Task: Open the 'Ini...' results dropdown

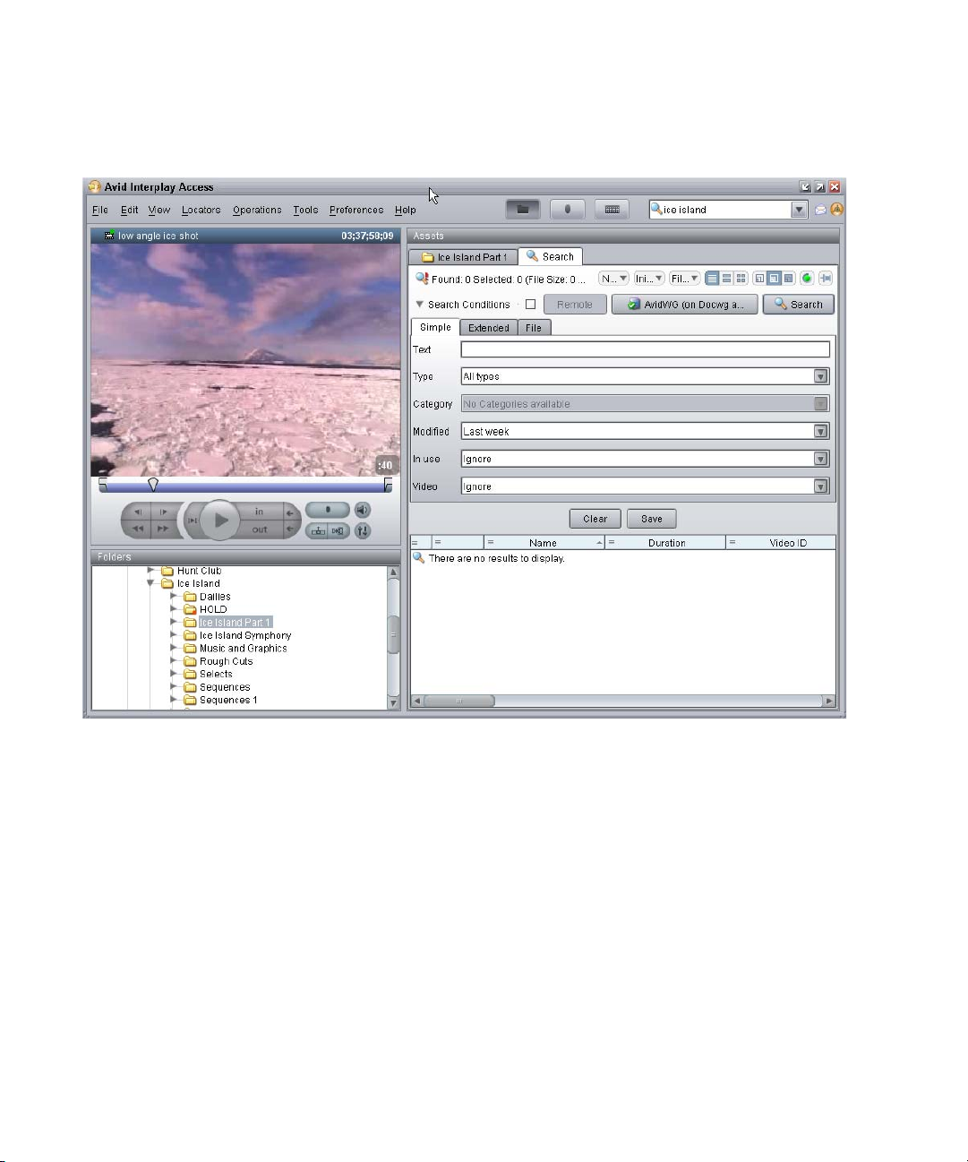Action: point(649,279)
